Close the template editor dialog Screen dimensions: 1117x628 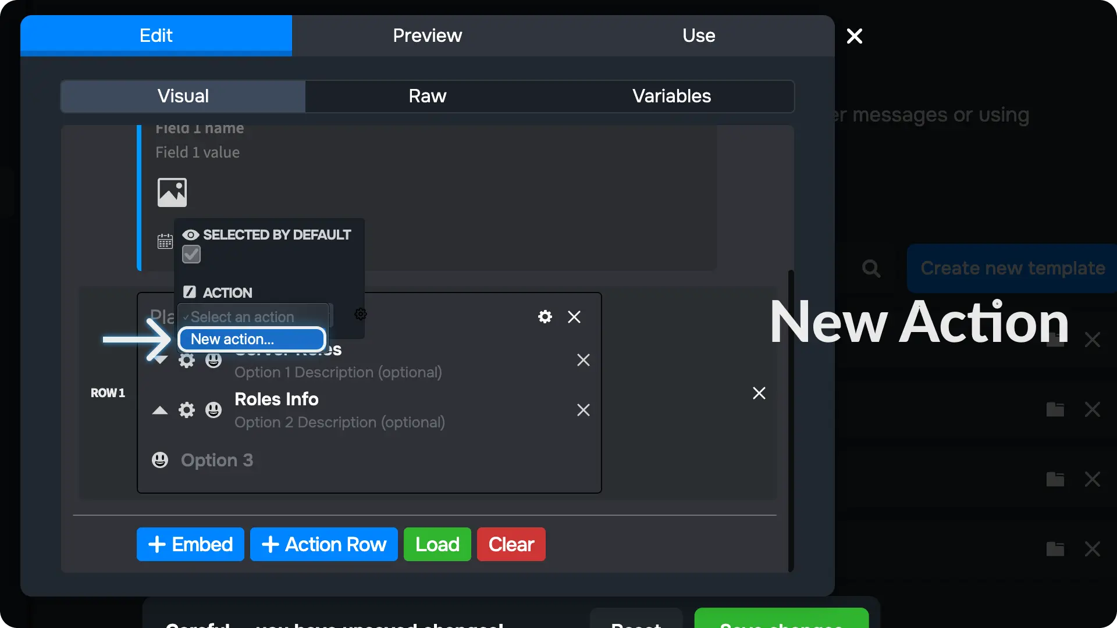click(855, 36)
